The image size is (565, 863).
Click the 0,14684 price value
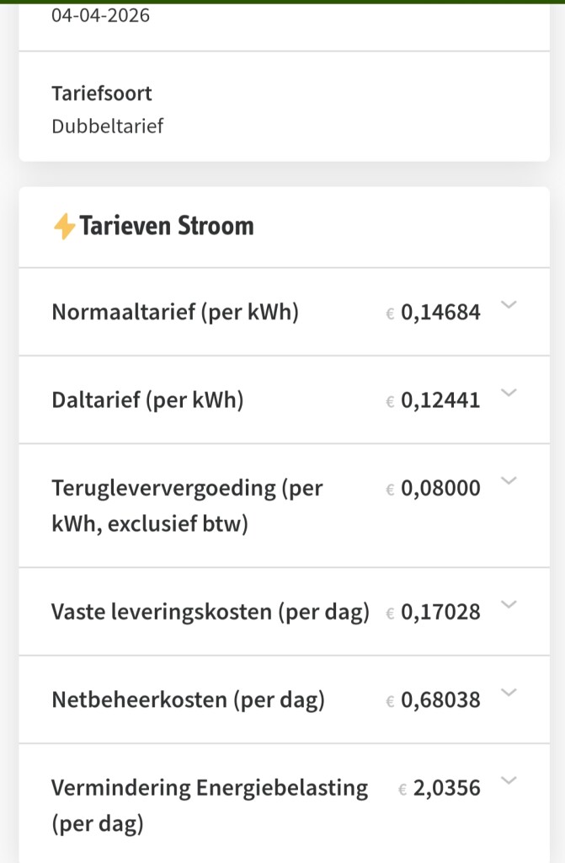pos(440,313)
